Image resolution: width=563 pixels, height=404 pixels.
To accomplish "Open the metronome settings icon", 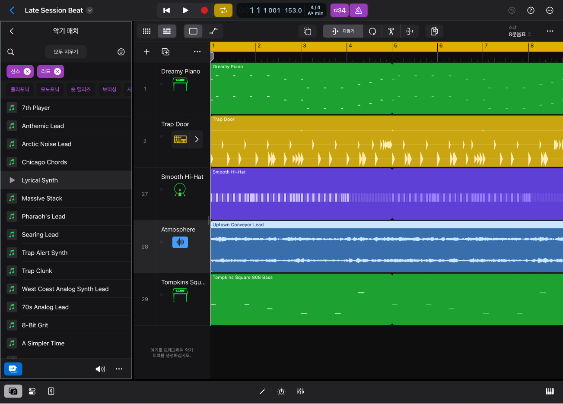I will pos(359,10).
